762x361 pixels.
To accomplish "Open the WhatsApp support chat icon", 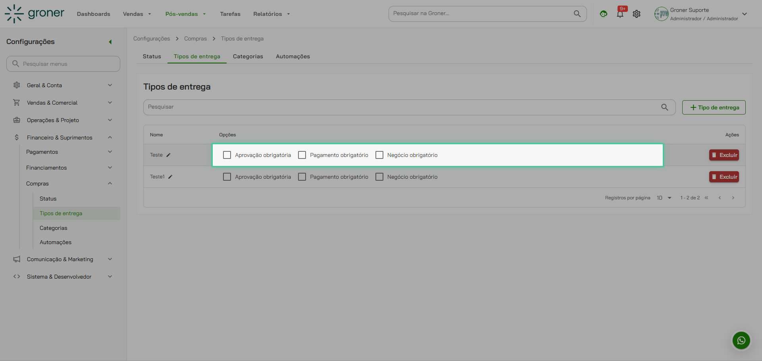I will (x=741, y=340).
